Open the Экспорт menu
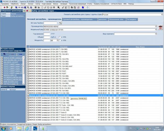The height and width of the screenshot is (131, 164). (x=31, y=4)
